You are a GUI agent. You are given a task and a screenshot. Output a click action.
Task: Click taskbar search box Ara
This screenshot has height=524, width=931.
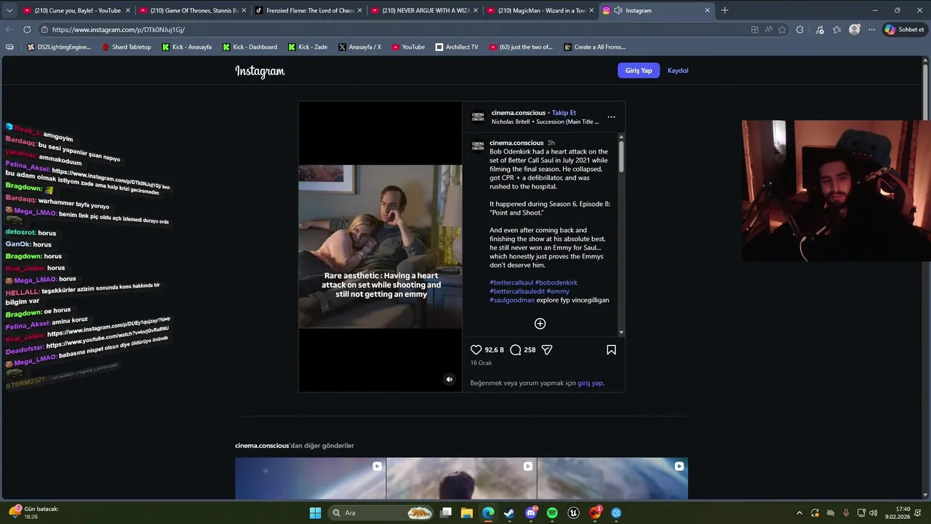click(x=382, y=513)
